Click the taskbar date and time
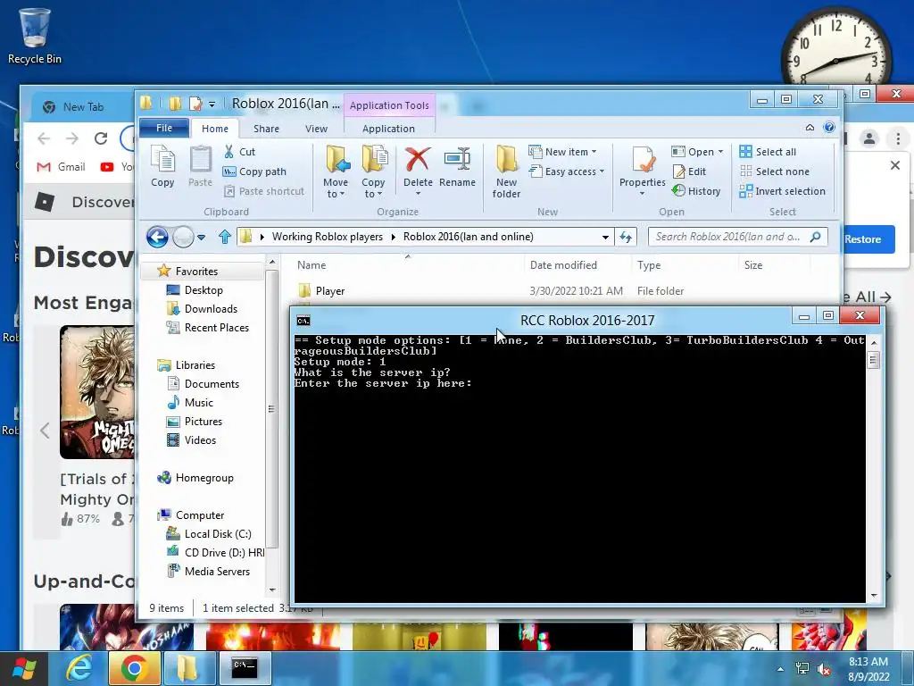This screenshot has width=914, height=686. pyautogui.click(x=868, y=669)
